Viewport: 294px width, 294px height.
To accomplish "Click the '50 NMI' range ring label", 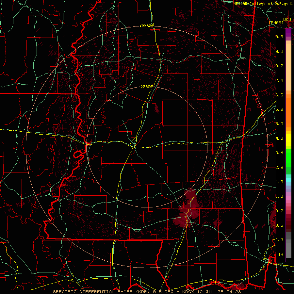I will 147,87.
